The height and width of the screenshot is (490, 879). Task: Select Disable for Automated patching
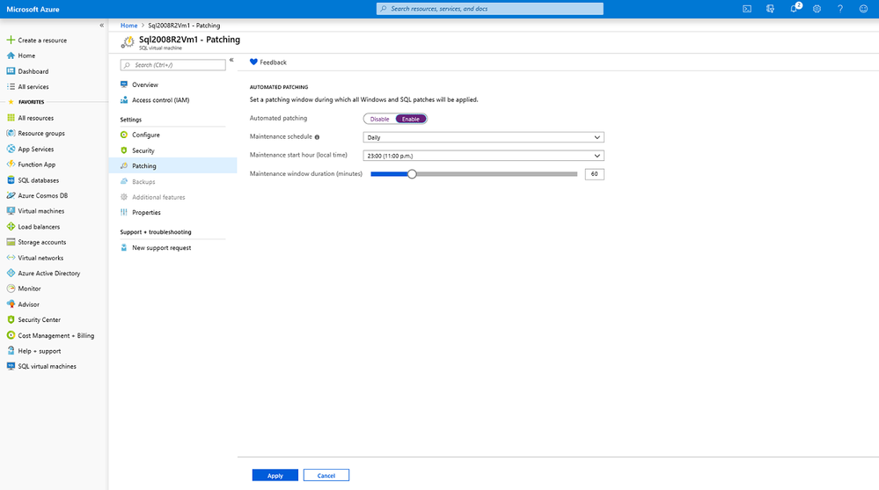(x=379, y=119)
